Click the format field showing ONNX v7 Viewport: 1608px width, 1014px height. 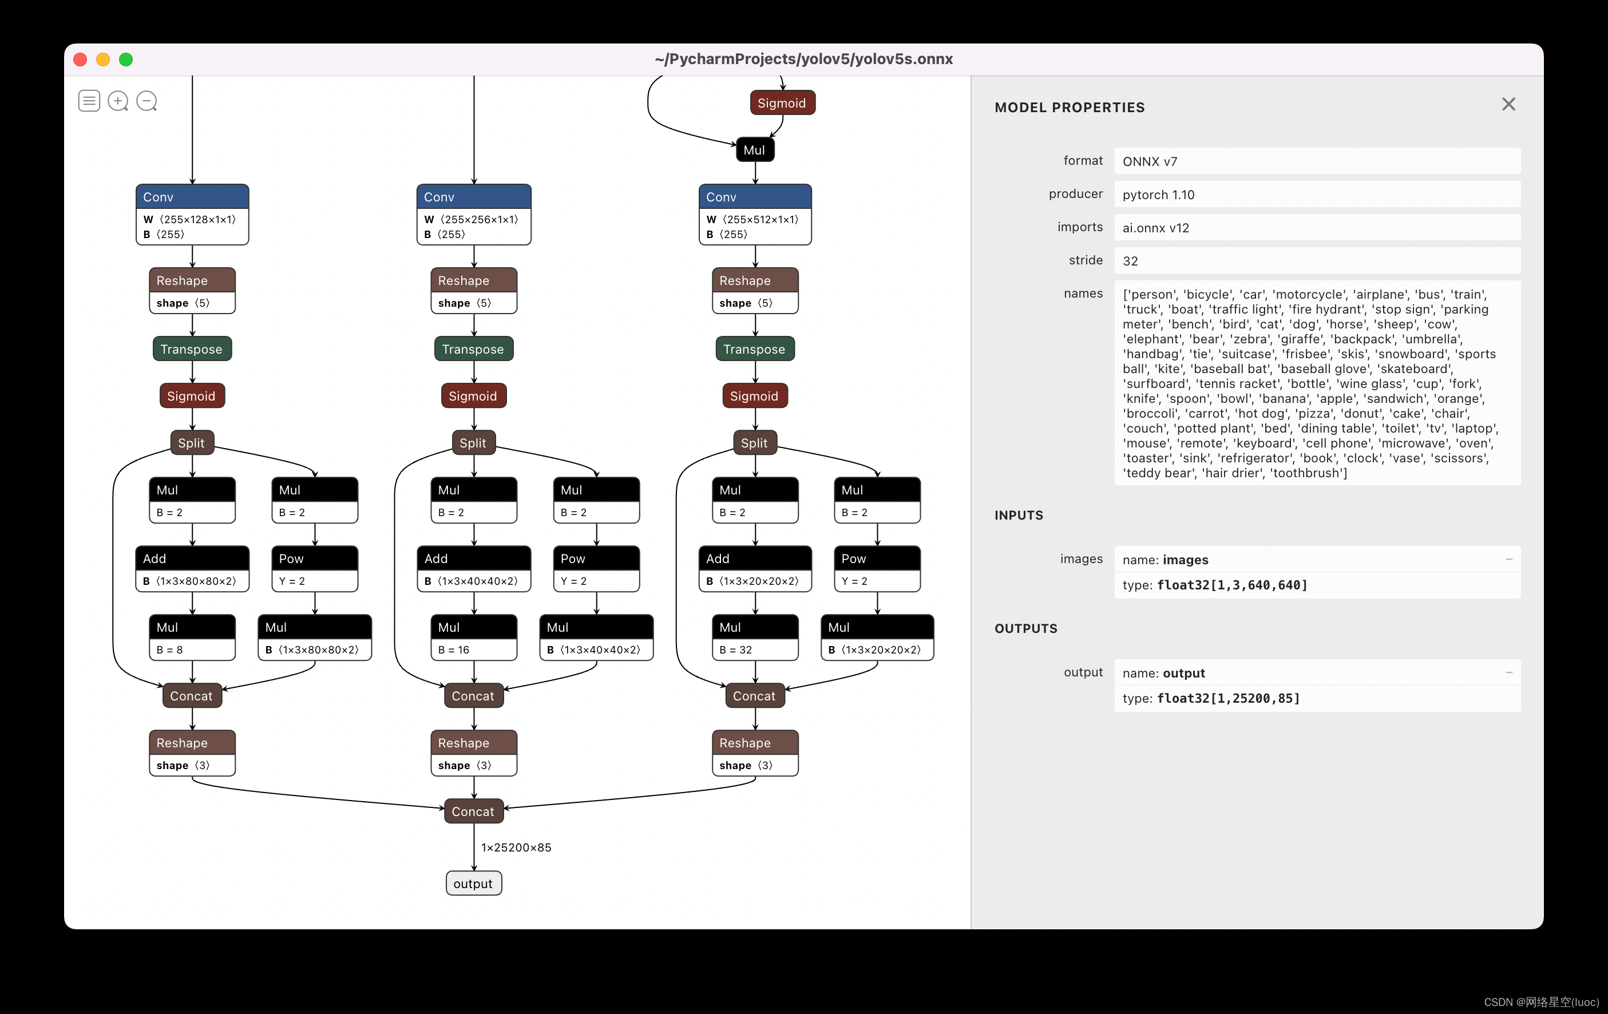click(x=1316, y=161)
